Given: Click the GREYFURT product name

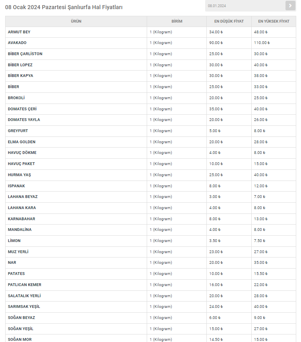Looking at the screenshot, I should point(18,131).
